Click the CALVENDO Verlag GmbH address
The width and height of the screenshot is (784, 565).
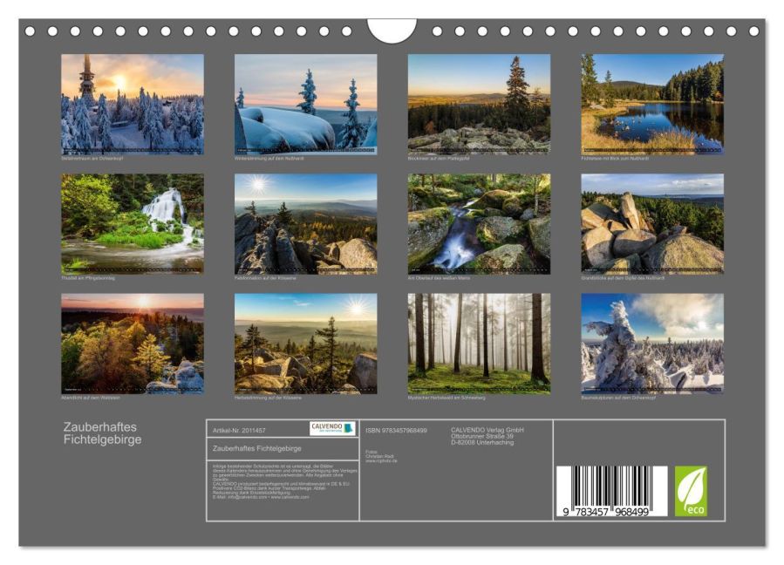click(487, 436)
